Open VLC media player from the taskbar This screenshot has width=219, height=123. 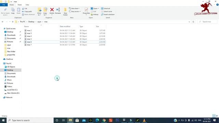click(144, 120)
